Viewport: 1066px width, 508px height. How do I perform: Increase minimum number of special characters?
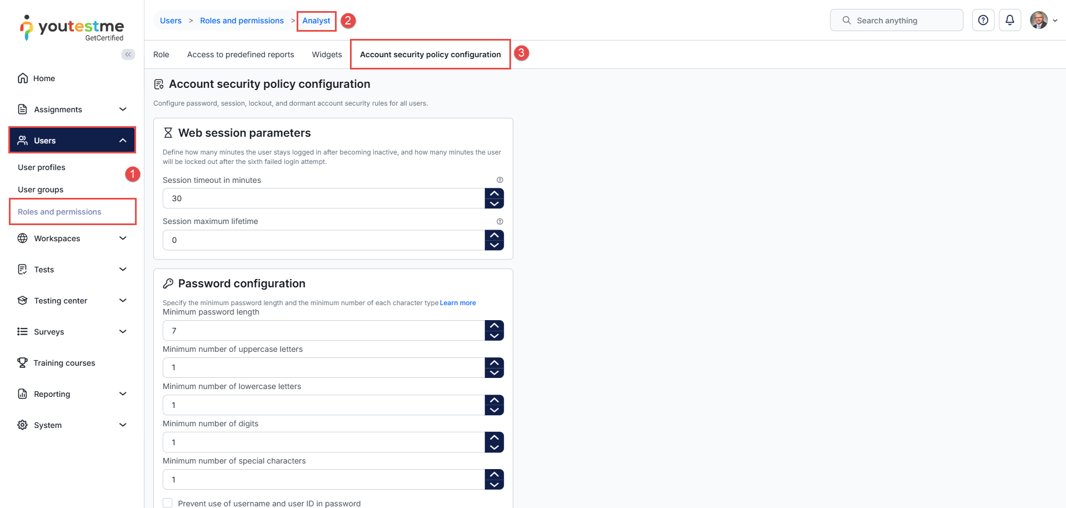[494, 475]
